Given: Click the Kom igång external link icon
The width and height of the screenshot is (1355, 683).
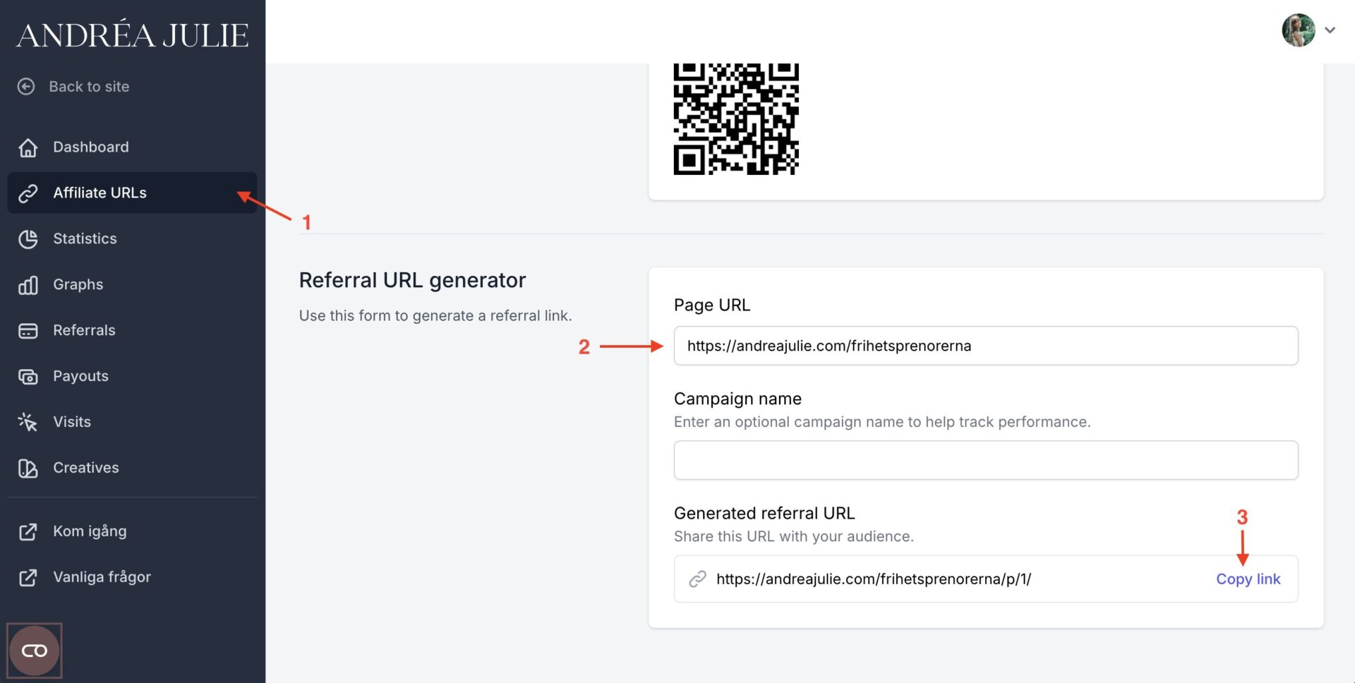Looking at the screenshot, I should tap(28, 531).
